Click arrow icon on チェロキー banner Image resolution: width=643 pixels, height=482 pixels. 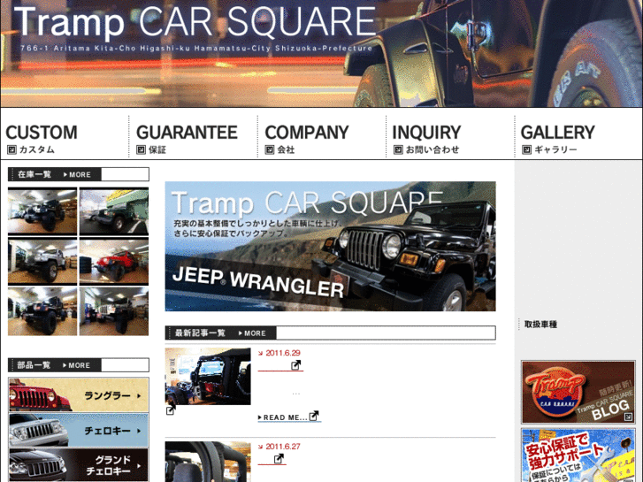(140, 431)
